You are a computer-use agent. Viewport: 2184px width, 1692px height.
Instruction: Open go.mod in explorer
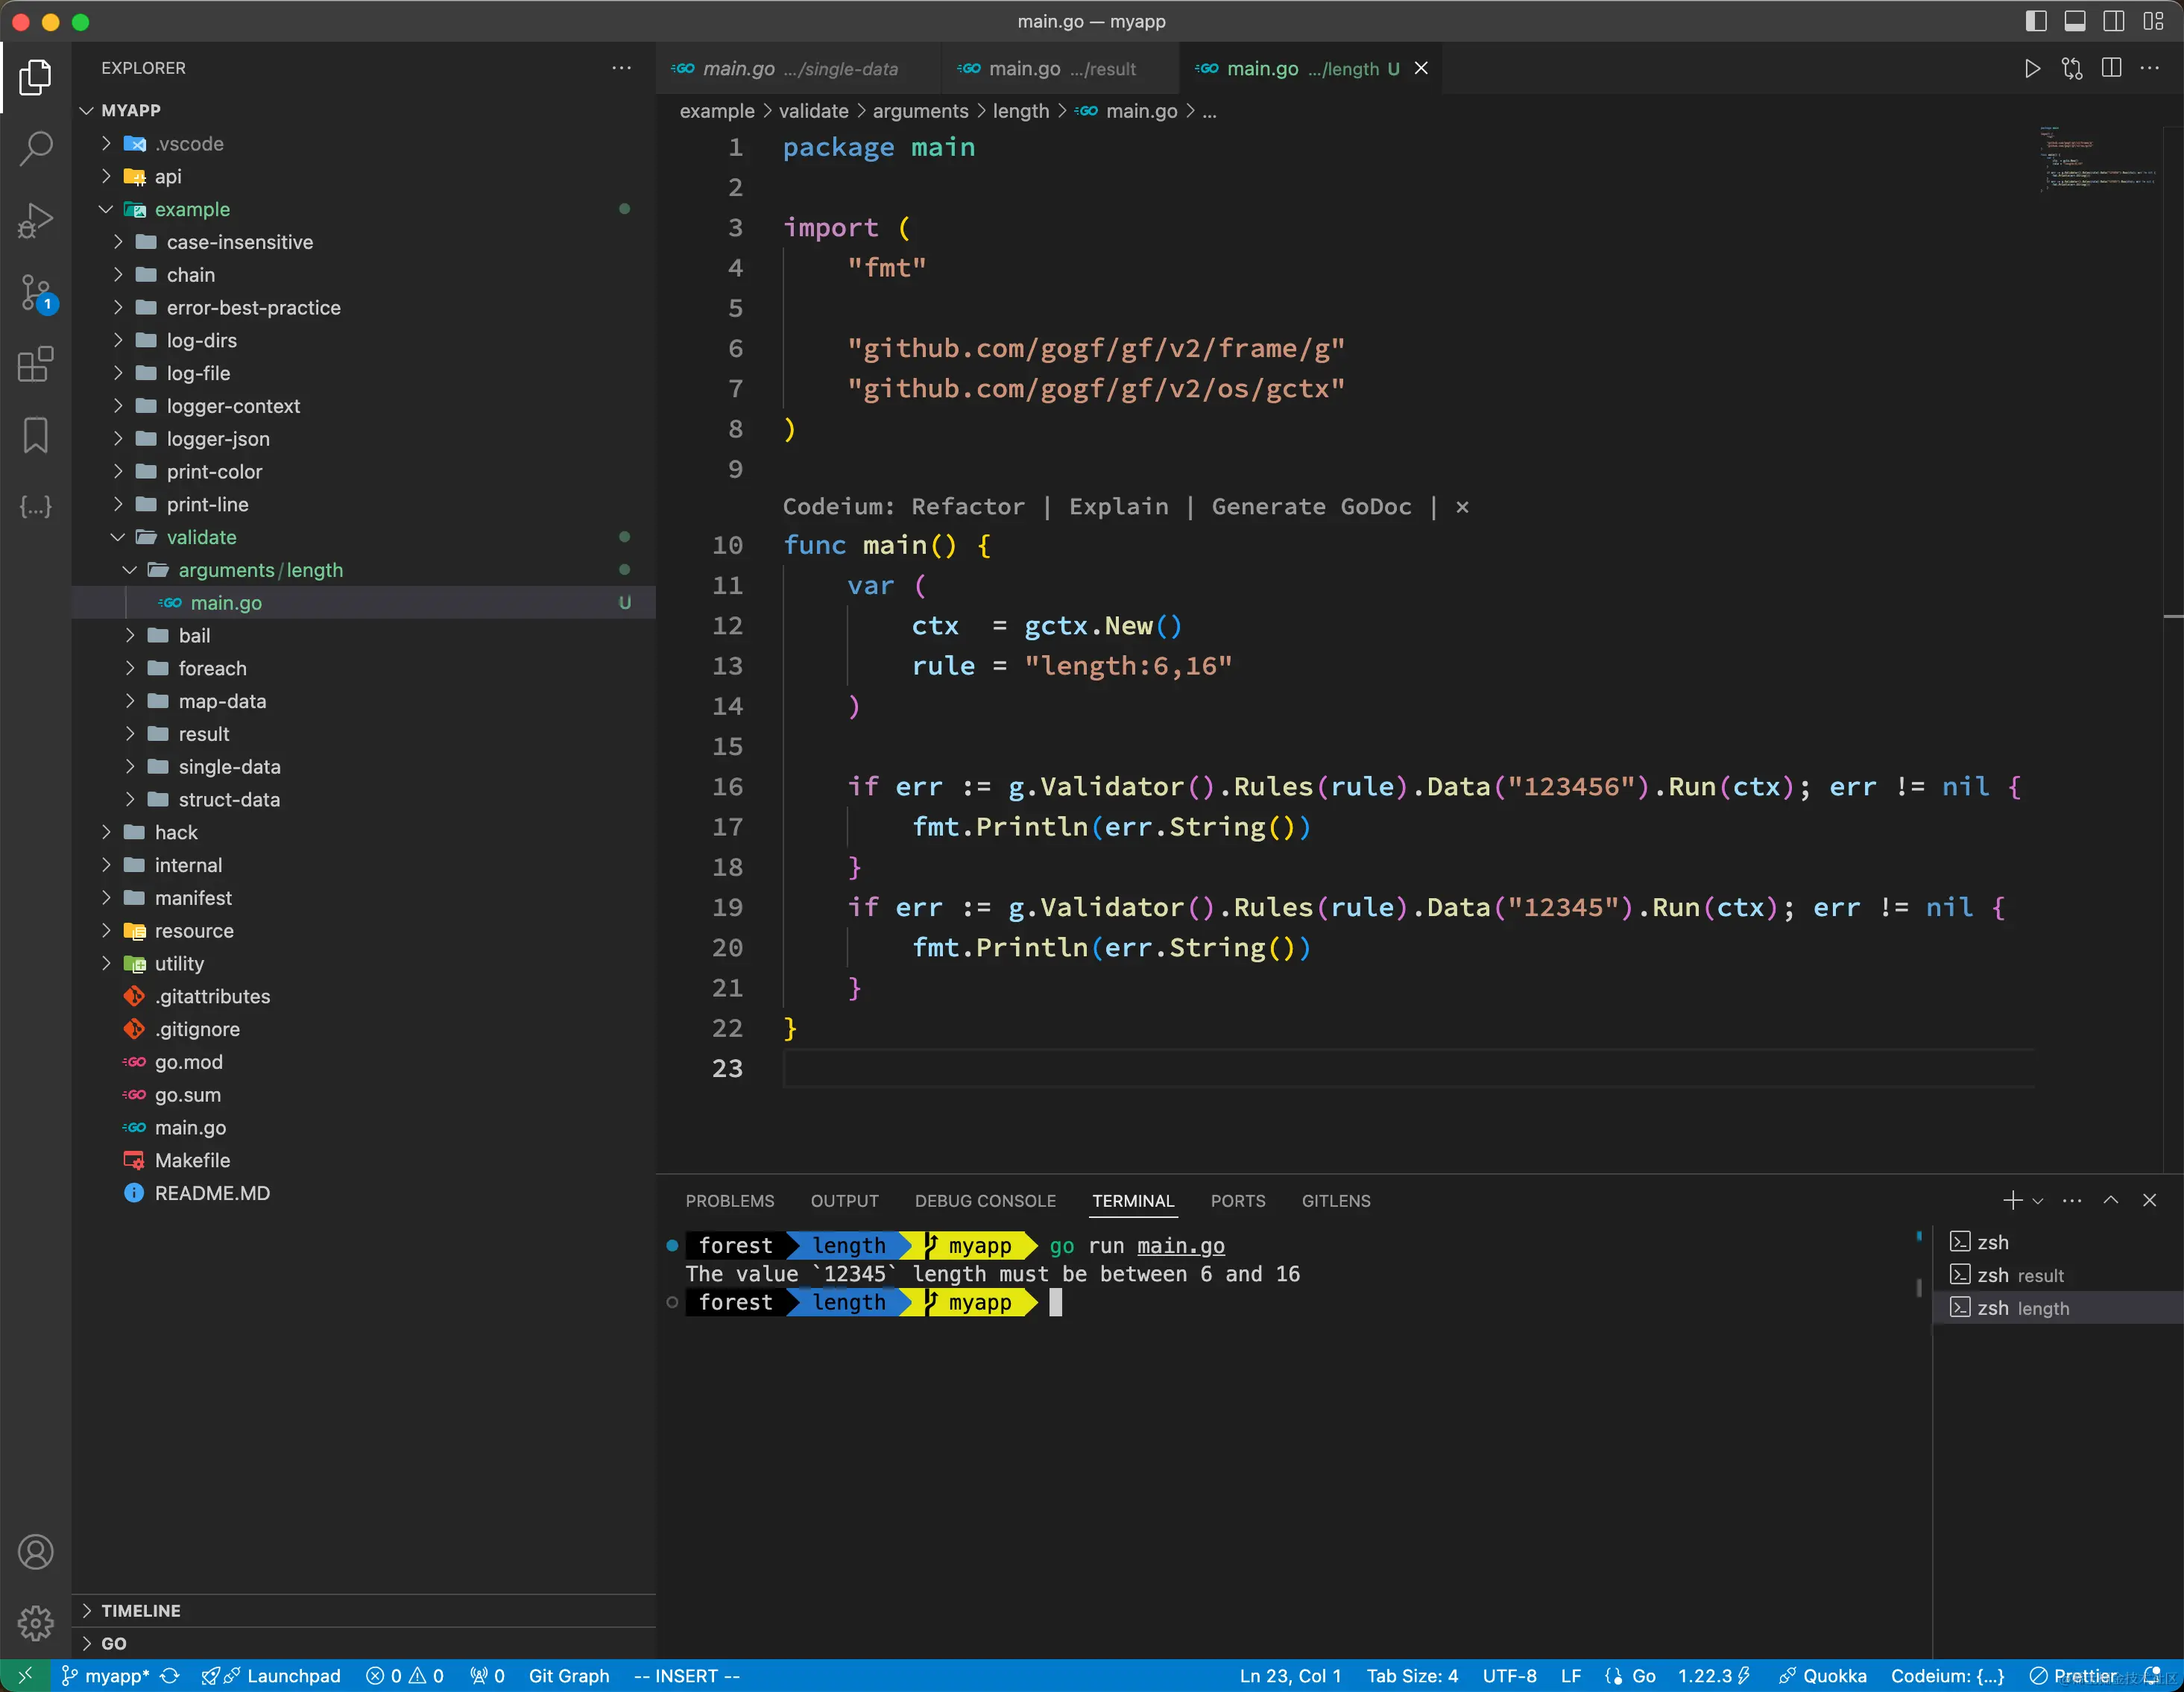[364, 1062]
